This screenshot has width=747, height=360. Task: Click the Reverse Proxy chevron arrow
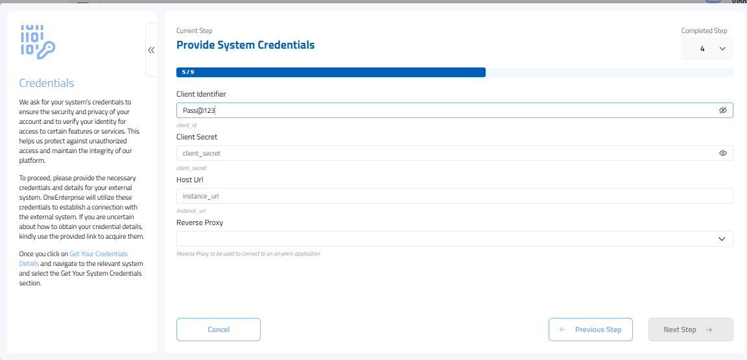722,239
